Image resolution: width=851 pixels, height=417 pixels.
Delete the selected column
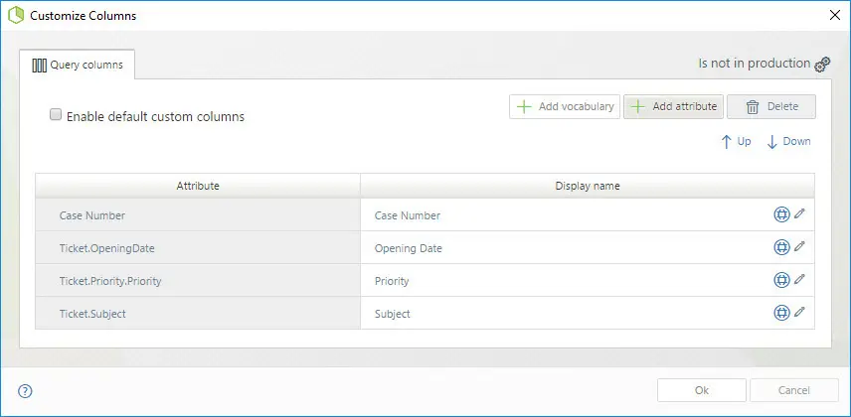tap(771, 107)
